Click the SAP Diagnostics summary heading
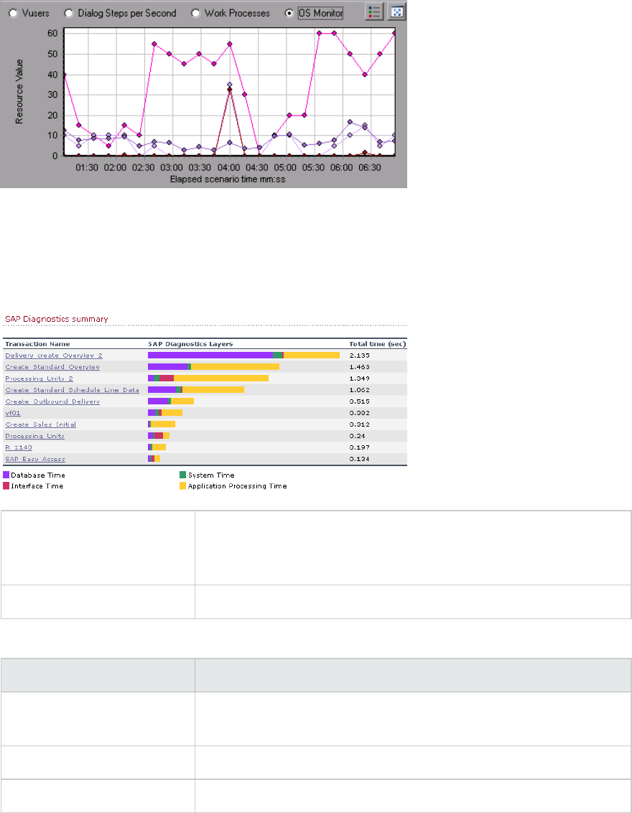 coord(57,319)
